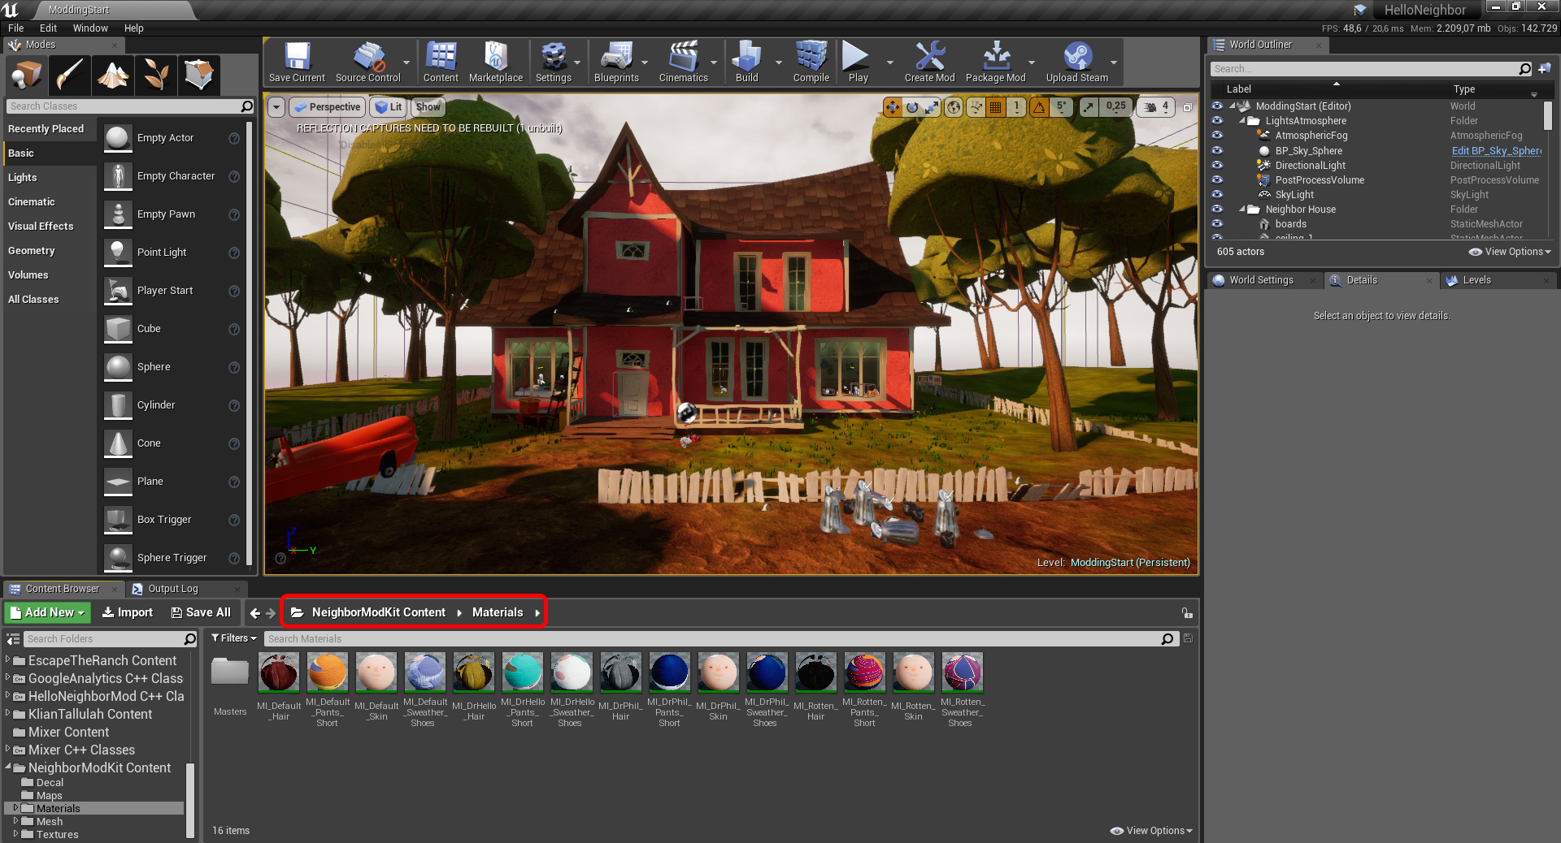Toggle world/local coordinate system globe icon

[954, 107]
